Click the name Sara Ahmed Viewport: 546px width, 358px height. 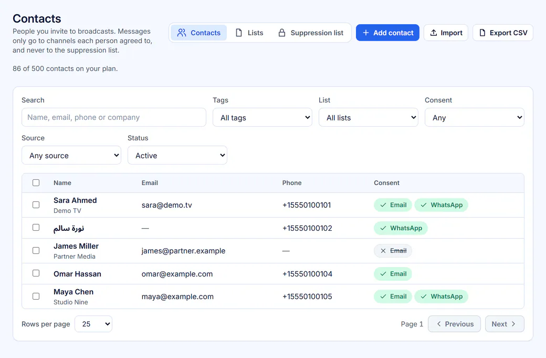pos(75,200)
